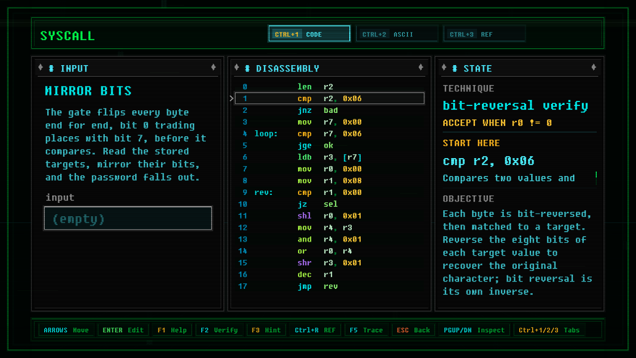Select row 7 'mov r0, 0x00'
Image resolution: width=636 pixels, height=358 pixels.
click(329, 169)
